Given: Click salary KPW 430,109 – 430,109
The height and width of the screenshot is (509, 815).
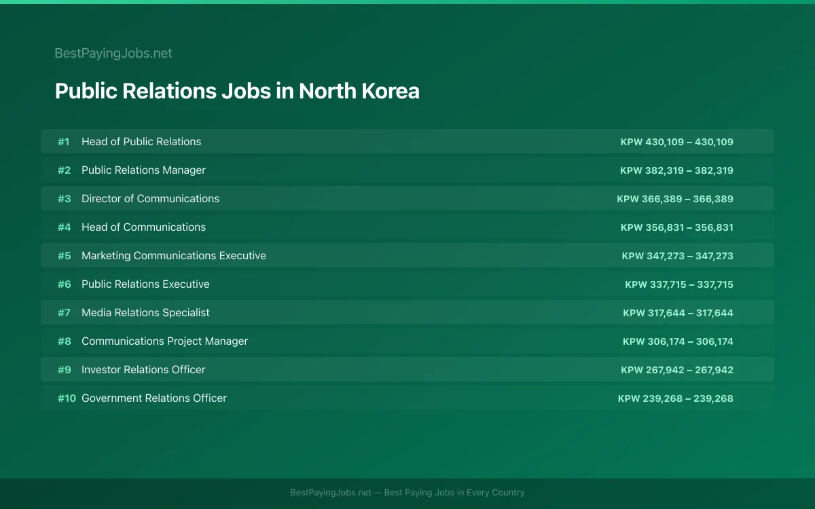Looking at the screenshot, I should (x=676, y=142).
